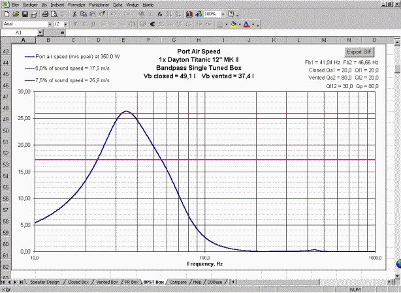
Task: Switch to the Vented Box sheet tab
Action: tap(106, 282)
